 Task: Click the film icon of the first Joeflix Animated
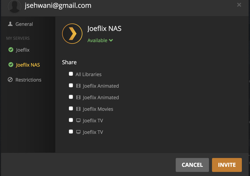pyautogui.click(x=78, y=86)
